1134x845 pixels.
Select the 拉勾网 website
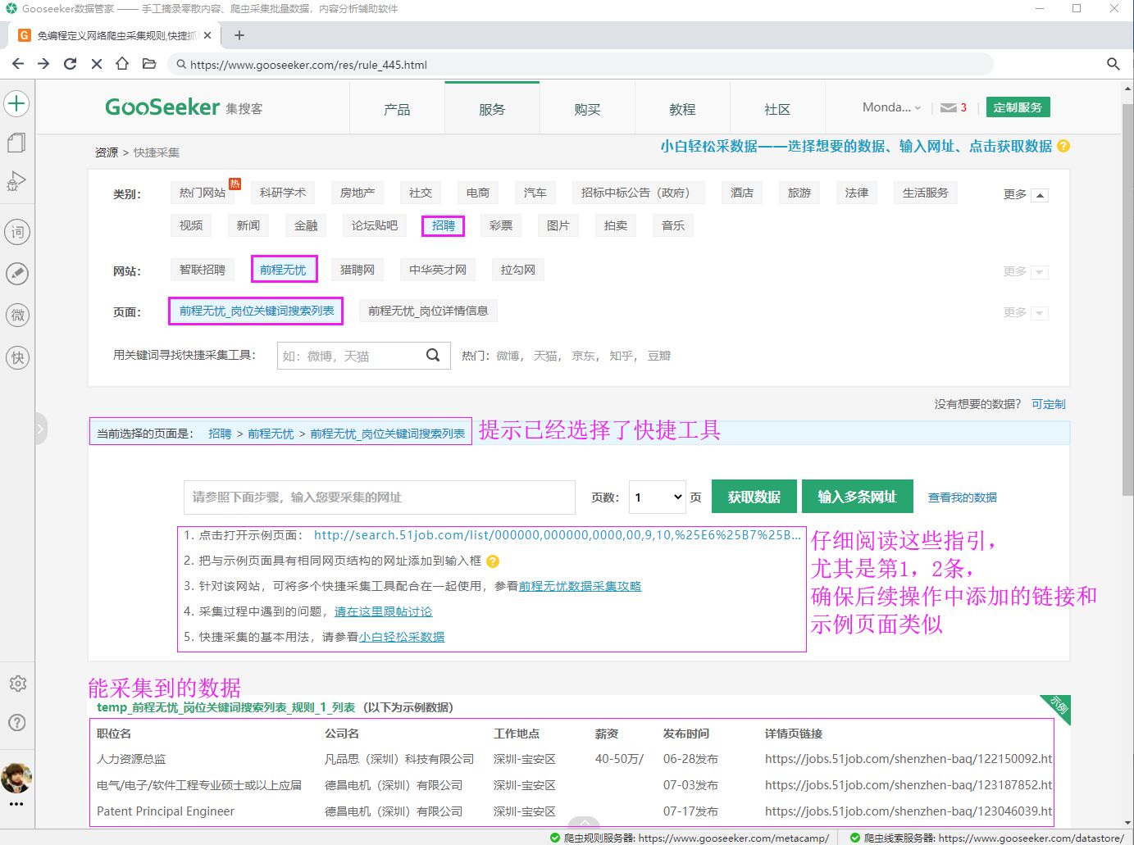518,270
